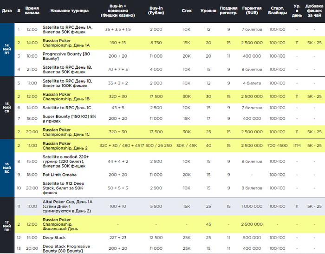Click the 'Pot Limit Omaha' tournament name
325x254 pixels.
tap(59, 175)
